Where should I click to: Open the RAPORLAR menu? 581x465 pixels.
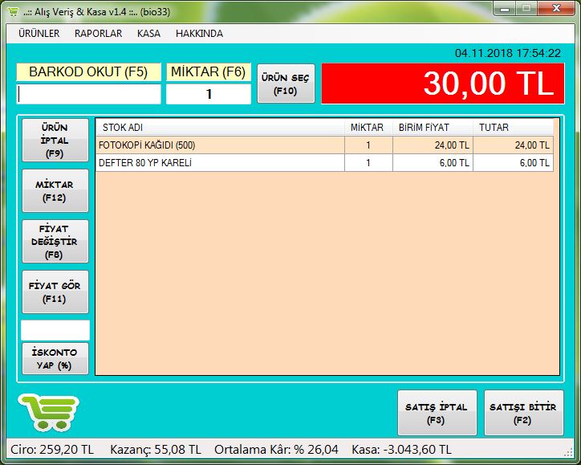click(x=98, y=34)
